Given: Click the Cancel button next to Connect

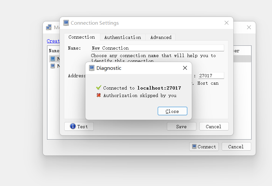Looking at the screenshot, I should coord(236,147).
